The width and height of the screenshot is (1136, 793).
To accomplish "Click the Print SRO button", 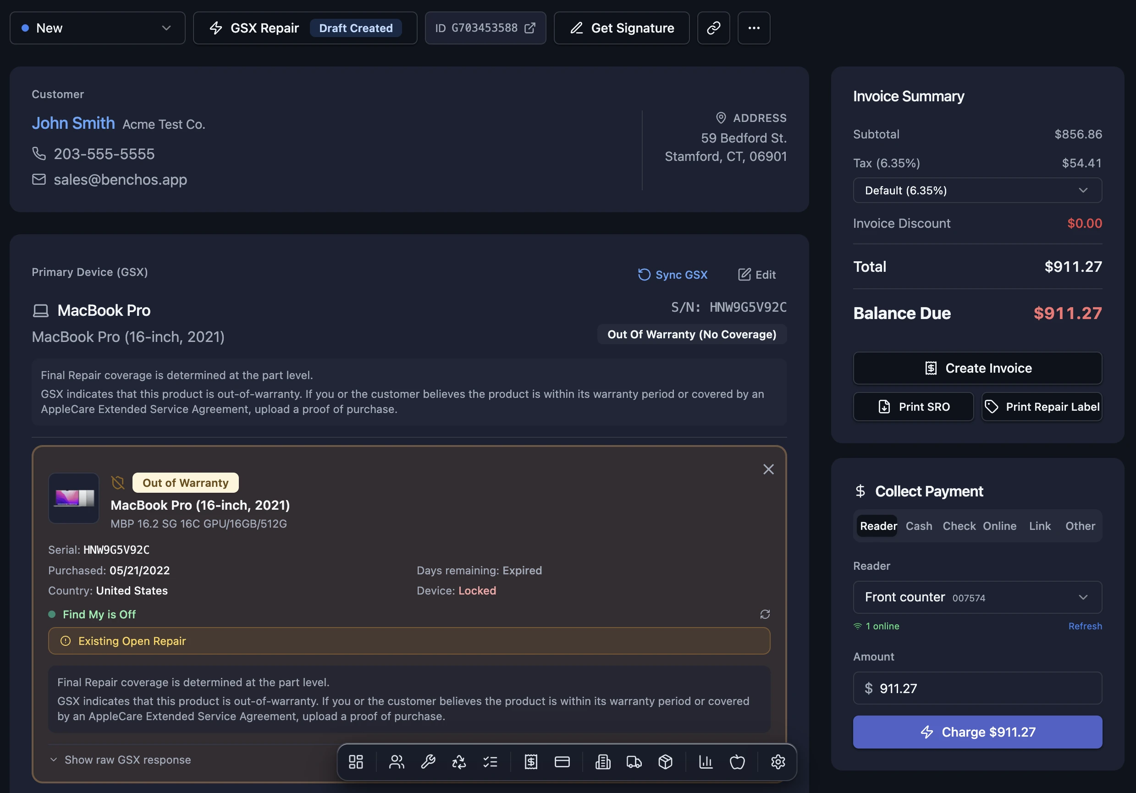I will (913, 407).
